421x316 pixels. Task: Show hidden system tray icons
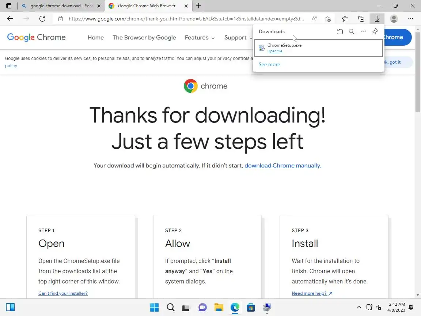(x=359, y=307)
